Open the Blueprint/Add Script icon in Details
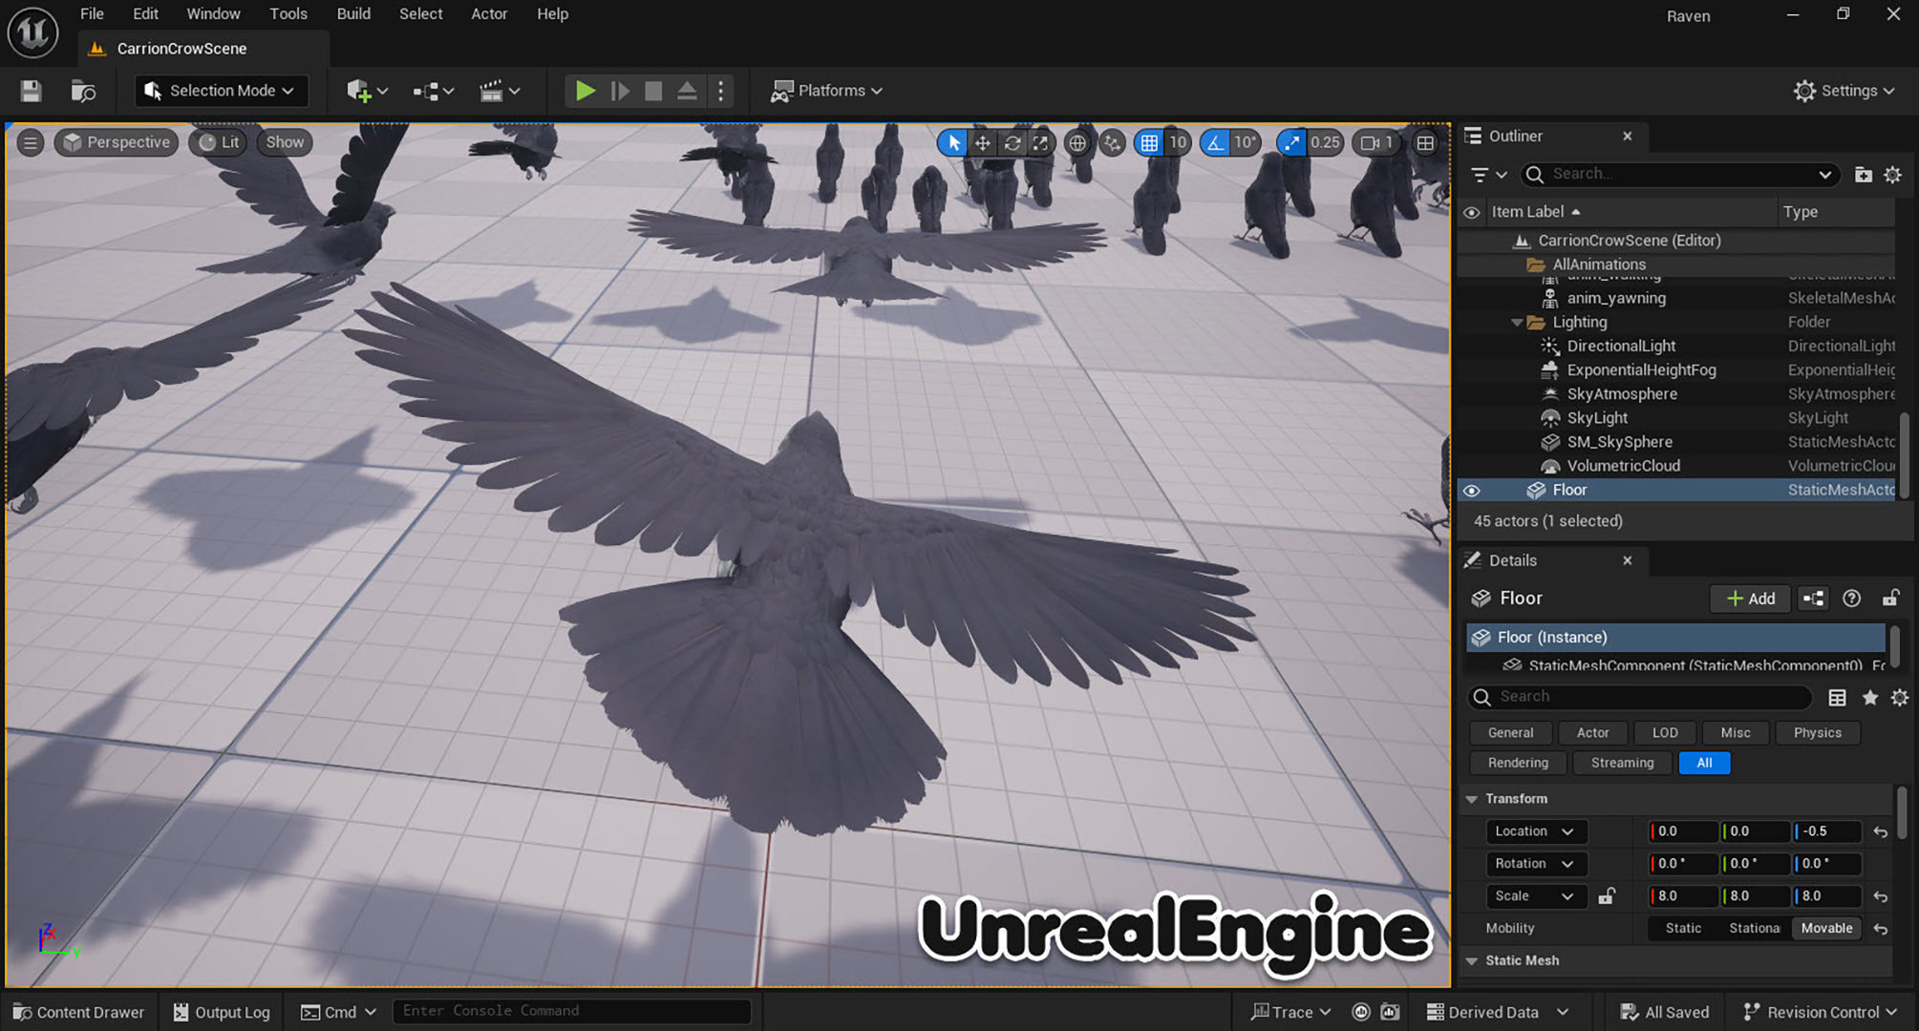The height and width of the screenshot is (1031, 1919). coord(1813,599)
